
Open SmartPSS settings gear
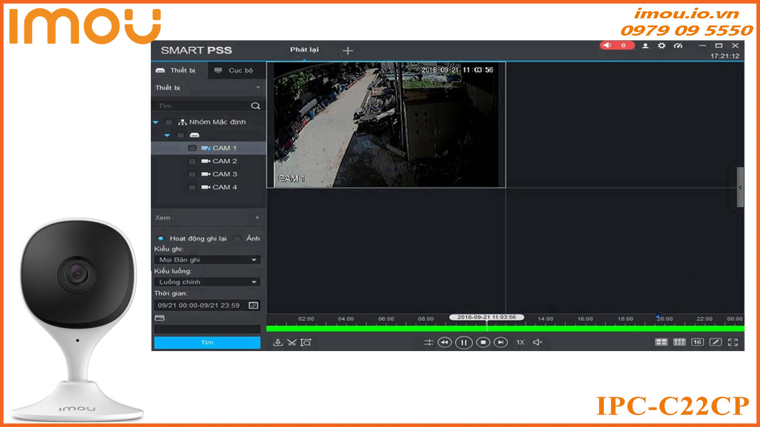[661, 46]
